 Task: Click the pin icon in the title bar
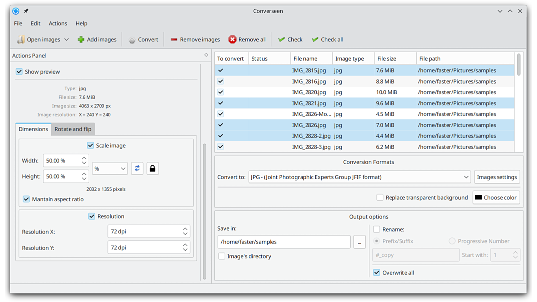[26, 11]
